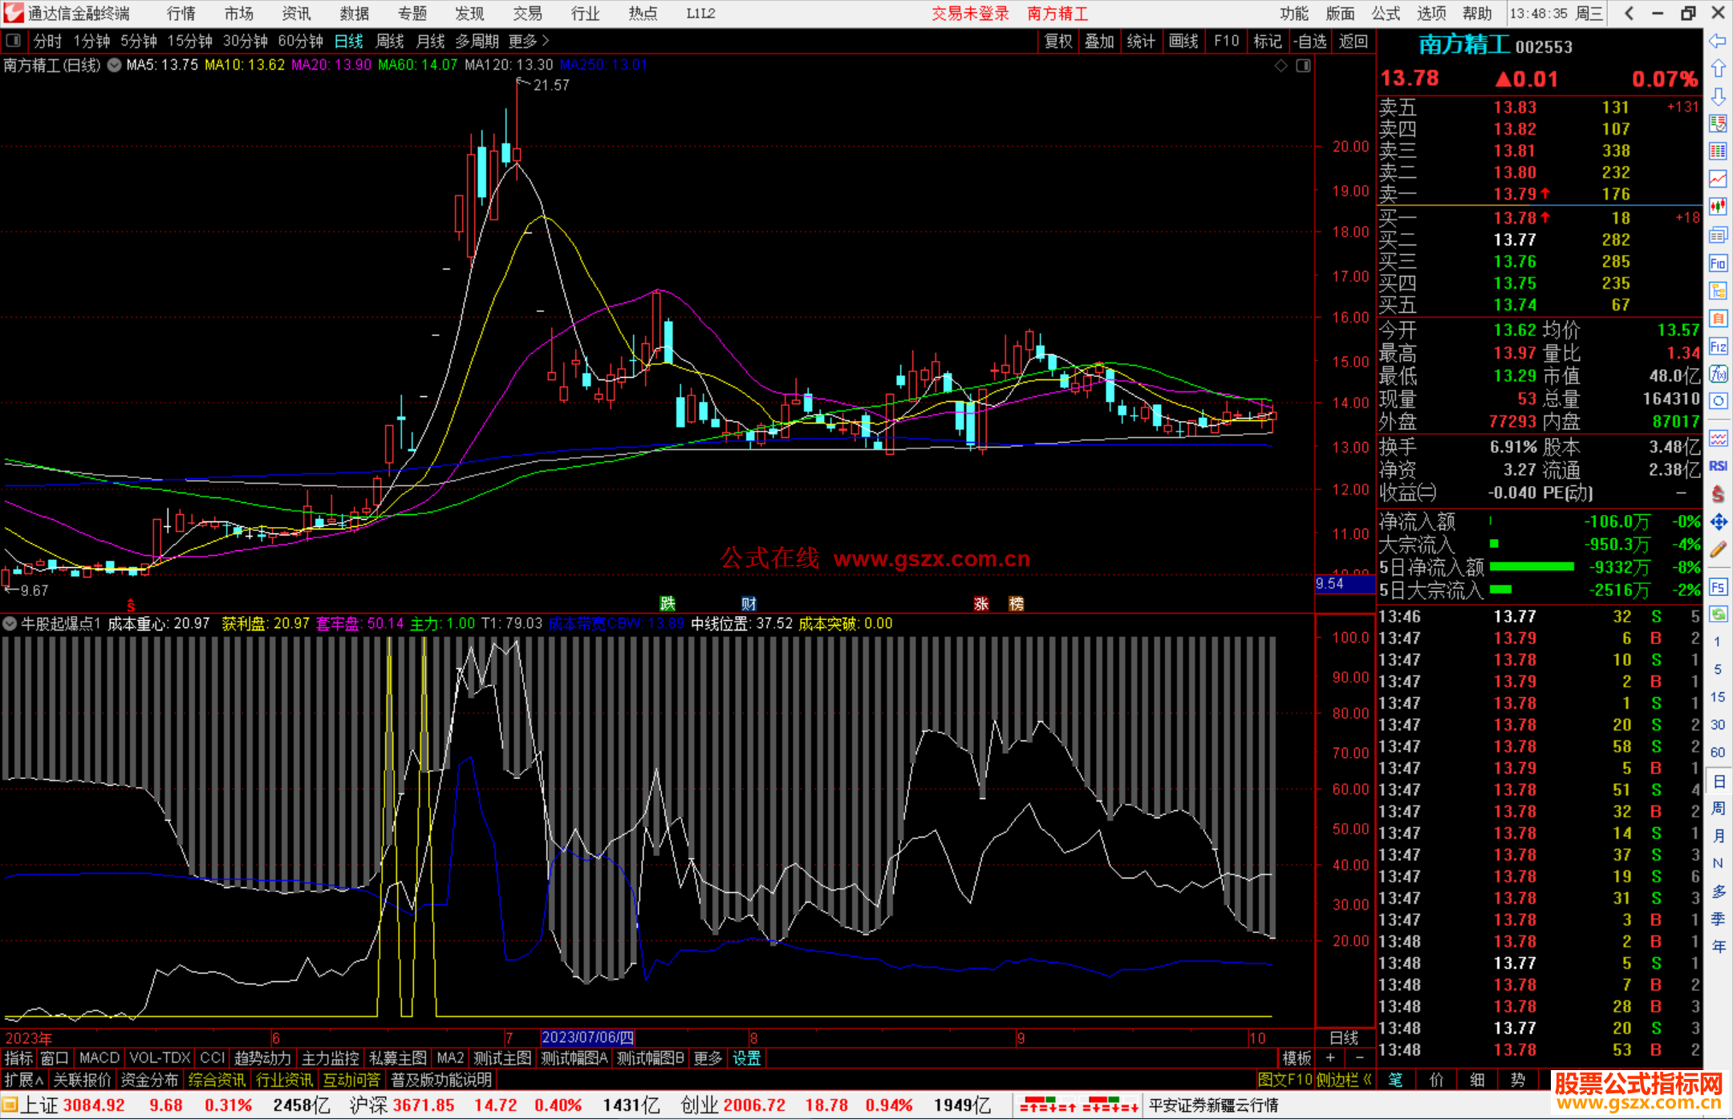Expand dropdown beside 牛股起爆点1 indicator name
The image size is (1733, 1119).
click(10, 623)
